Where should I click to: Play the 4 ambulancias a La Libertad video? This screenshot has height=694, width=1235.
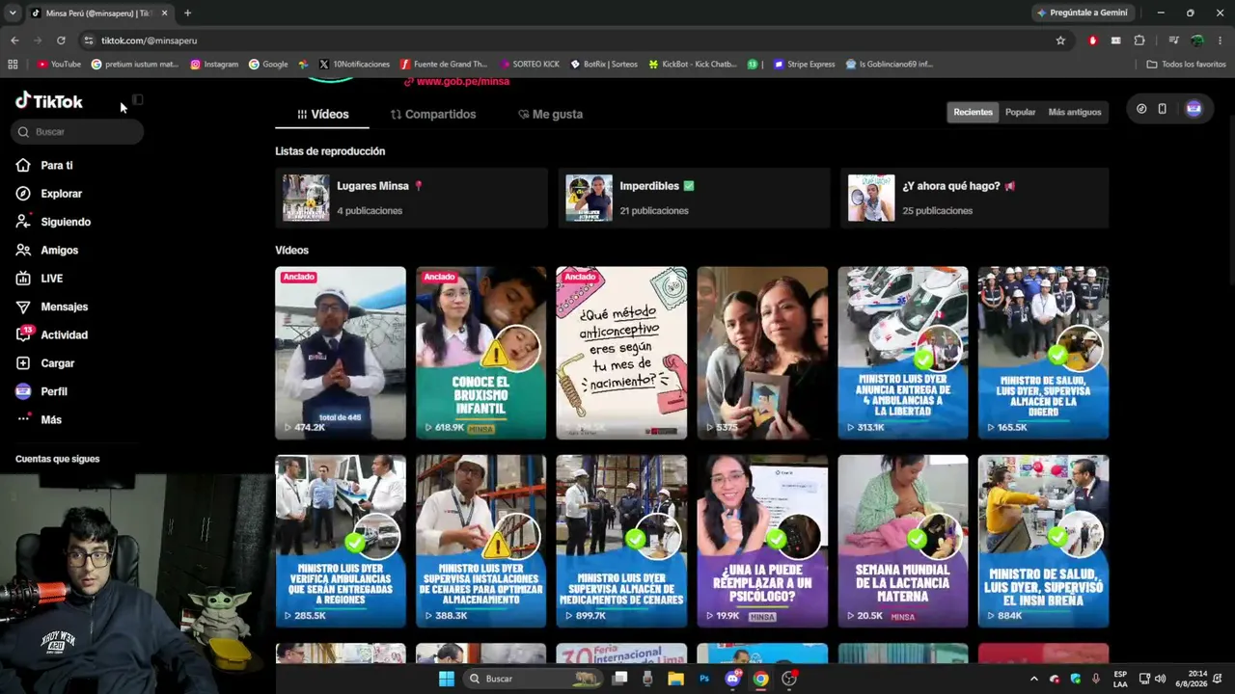tap(903, 353)
